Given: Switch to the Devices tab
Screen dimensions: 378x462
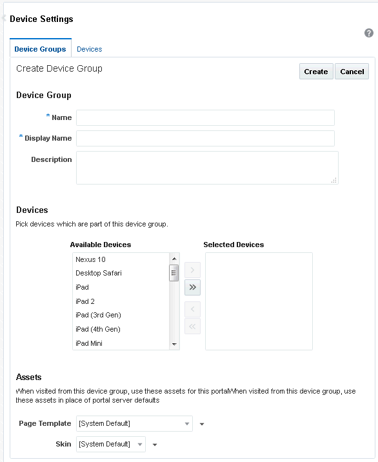Looking at the screenshot, I should 89,49.
